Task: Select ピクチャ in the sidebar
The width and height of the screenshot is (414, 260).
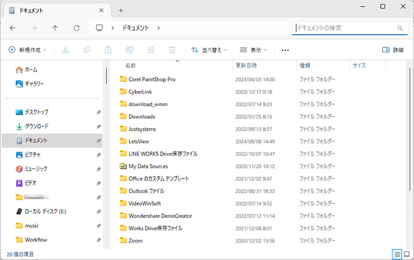Action: point(52,155)
